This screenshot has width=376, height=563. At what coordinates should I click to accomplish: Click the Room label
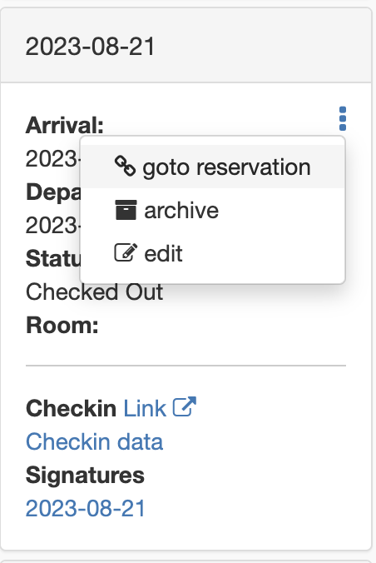pyautogui.click(x=62, y=326)
